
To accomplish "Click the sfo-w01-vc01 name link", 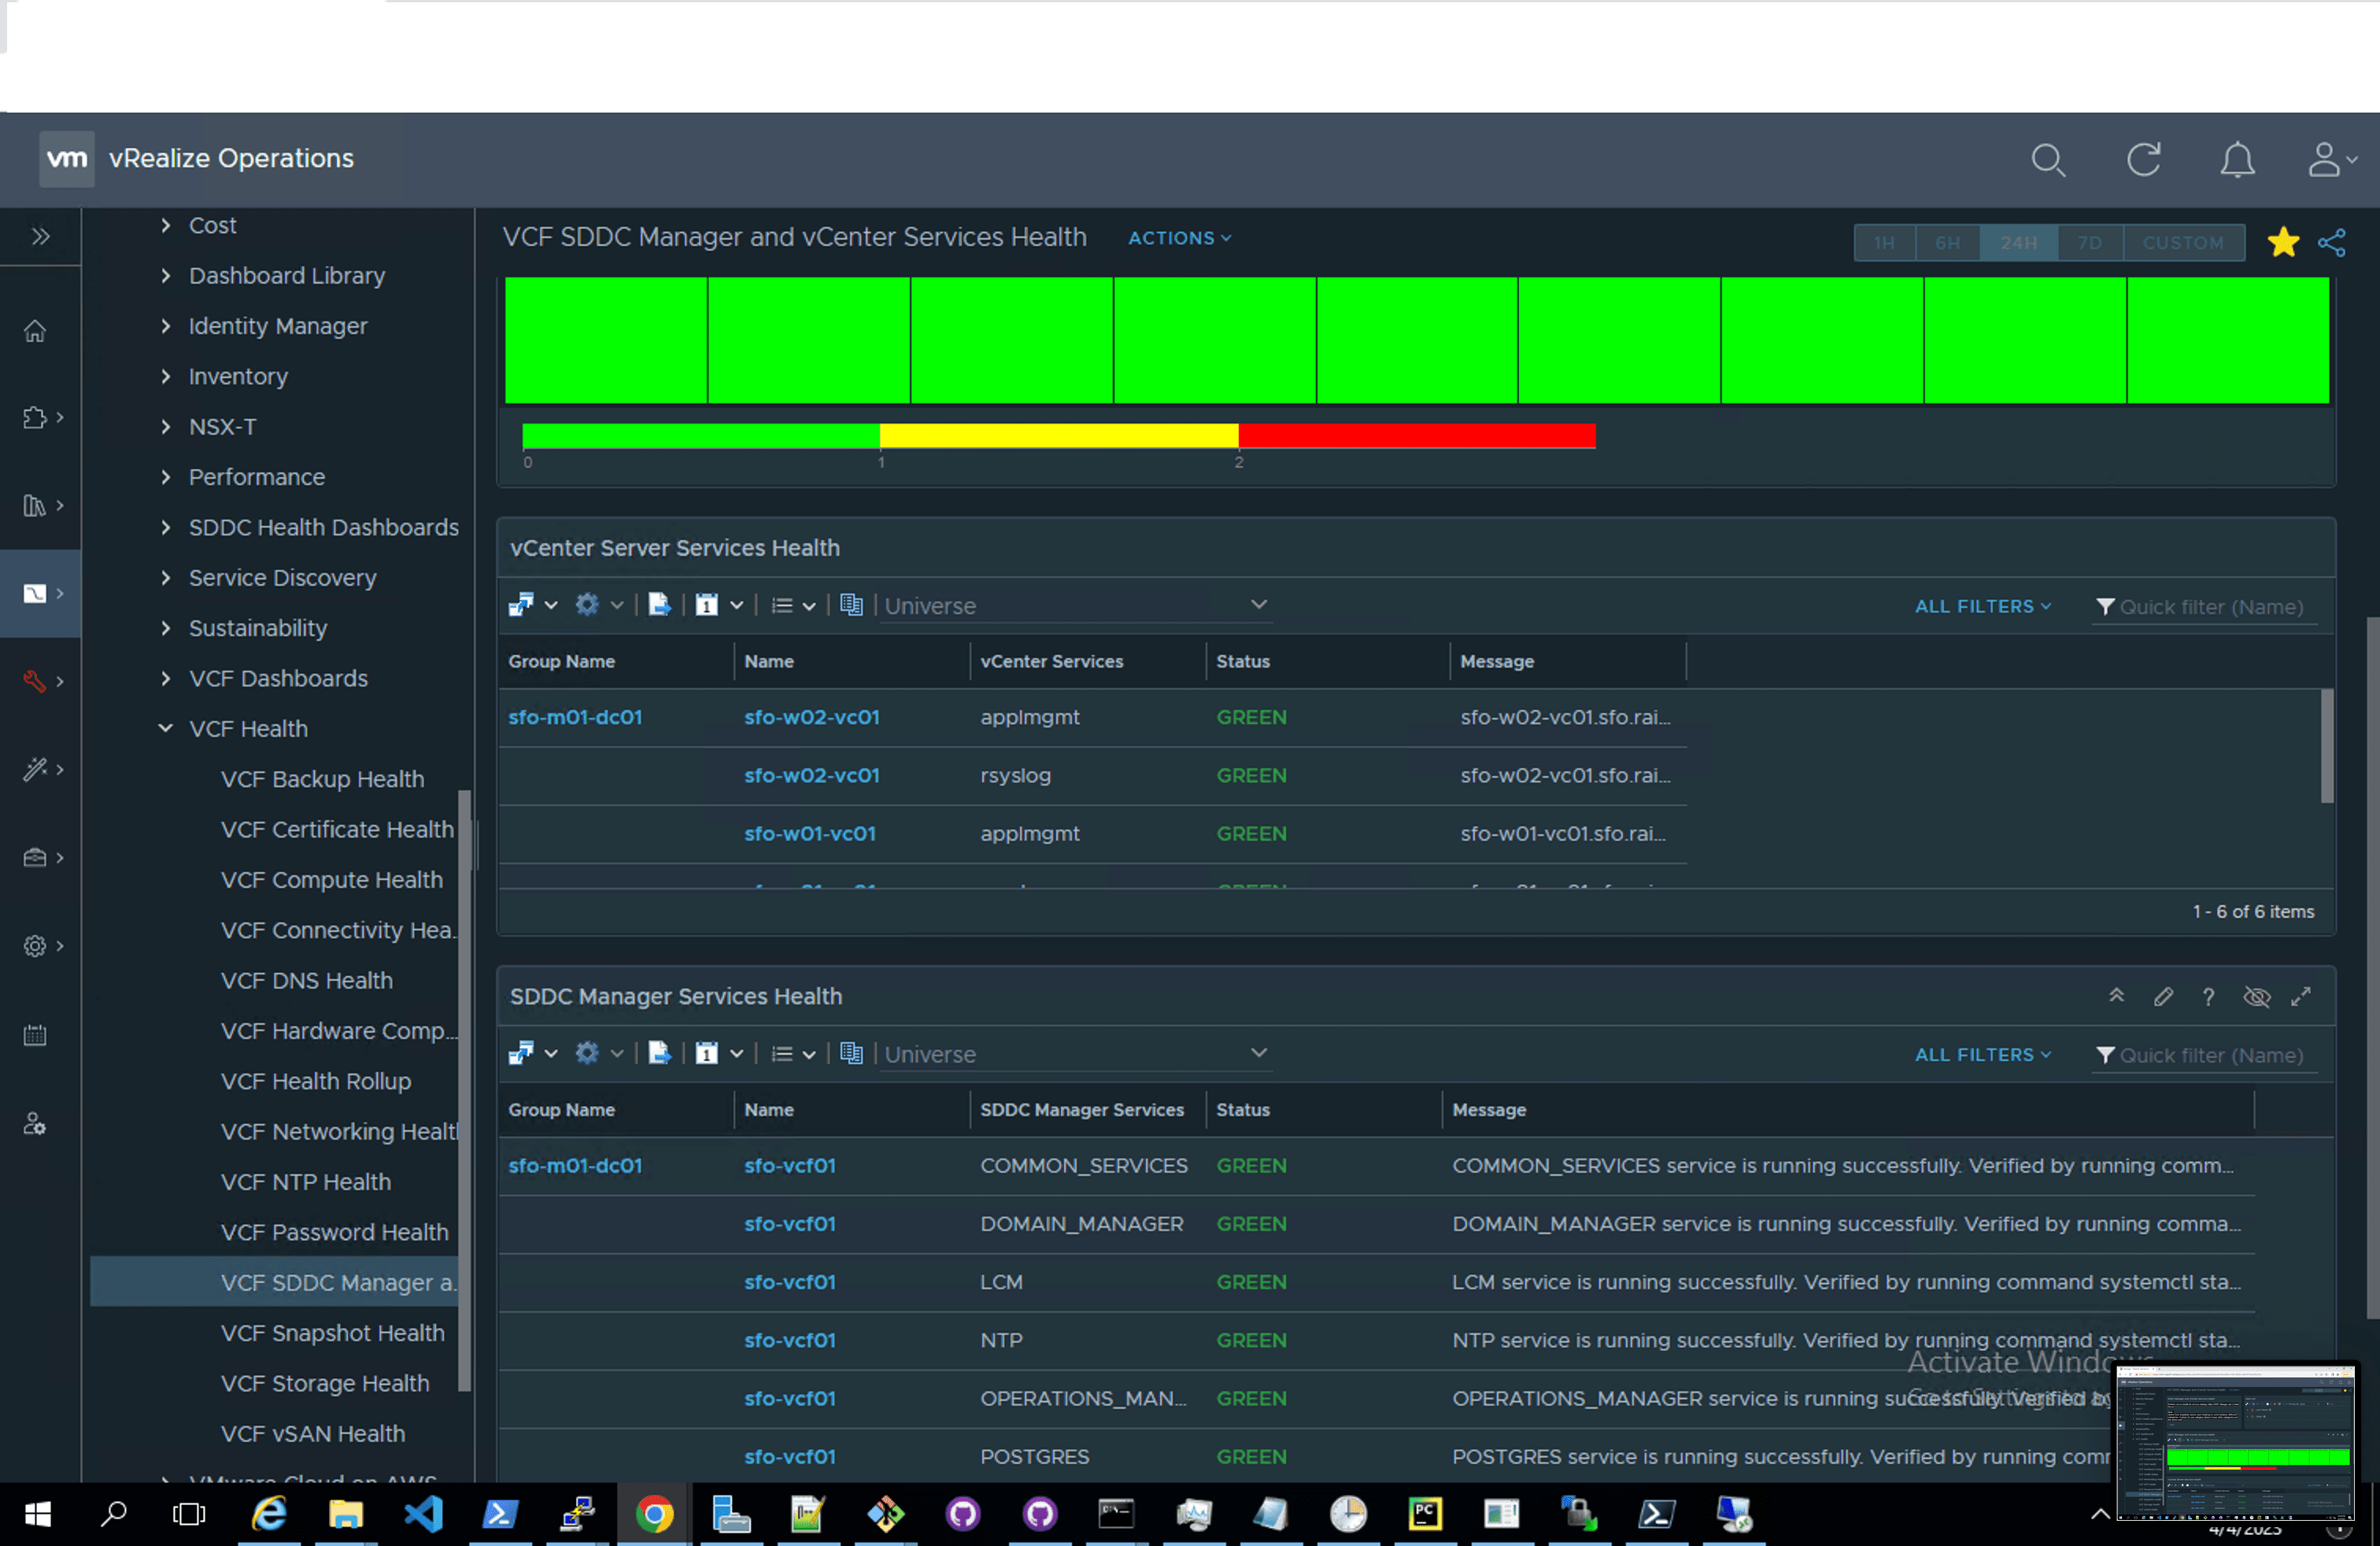I will coord(809,833).
